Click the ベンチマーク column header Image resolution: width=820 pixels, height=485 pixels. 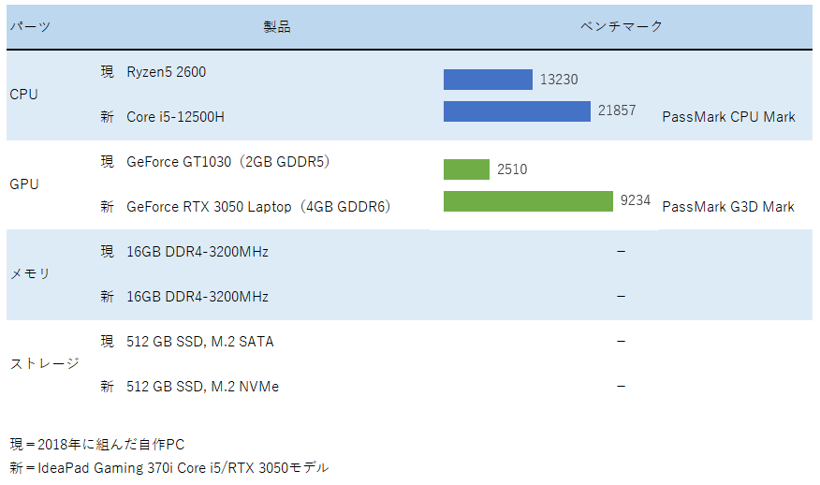click(x=622, y=26)
